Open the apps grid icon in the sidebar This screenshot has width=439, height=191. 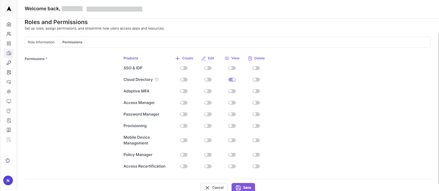[9, 43]
